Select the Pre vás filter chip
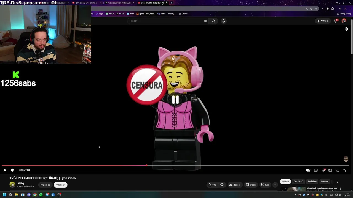The width and height of the screenshot is (353, 198). click(x=325, y=182)
